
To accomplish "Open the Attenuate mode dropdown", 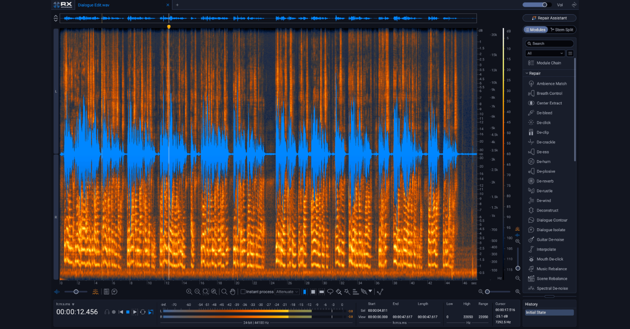I will [x=287, y=292].
